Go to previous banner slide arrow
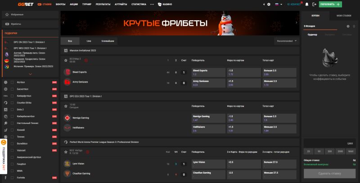Image resolution: width=360 pixels, height=183 pixels. pyautogui.click(x=63, y=23)
